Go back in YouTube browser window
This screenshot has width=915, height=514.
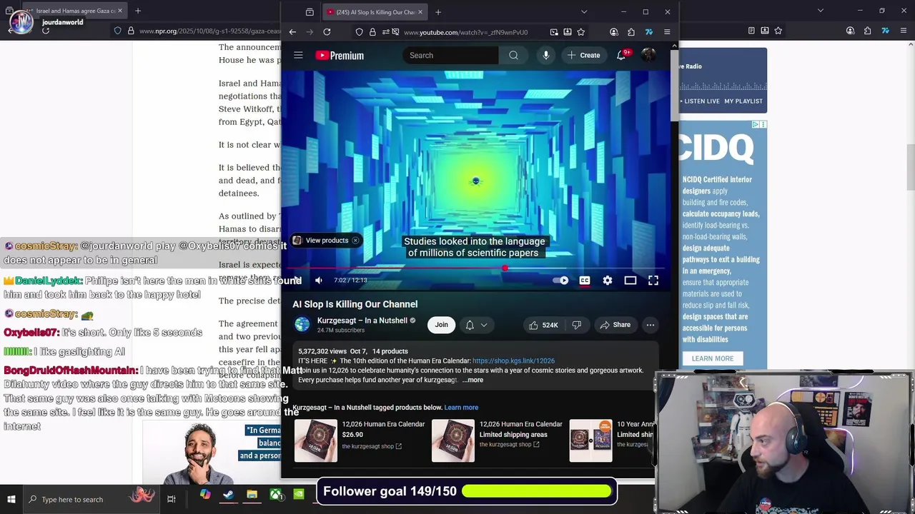click(292, 32)
